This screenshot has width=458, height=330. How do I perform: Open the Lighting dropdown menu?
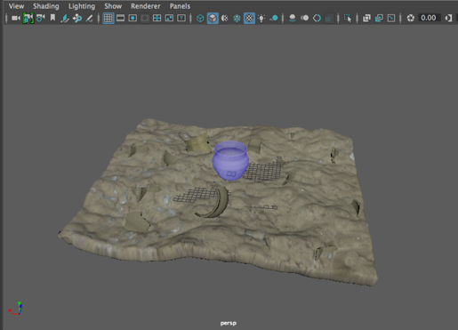[x=82, y=6]
